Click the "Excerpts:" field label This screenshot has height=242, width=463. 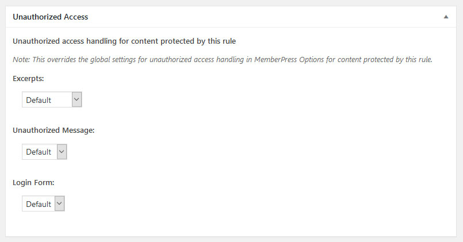click(29, 78)
